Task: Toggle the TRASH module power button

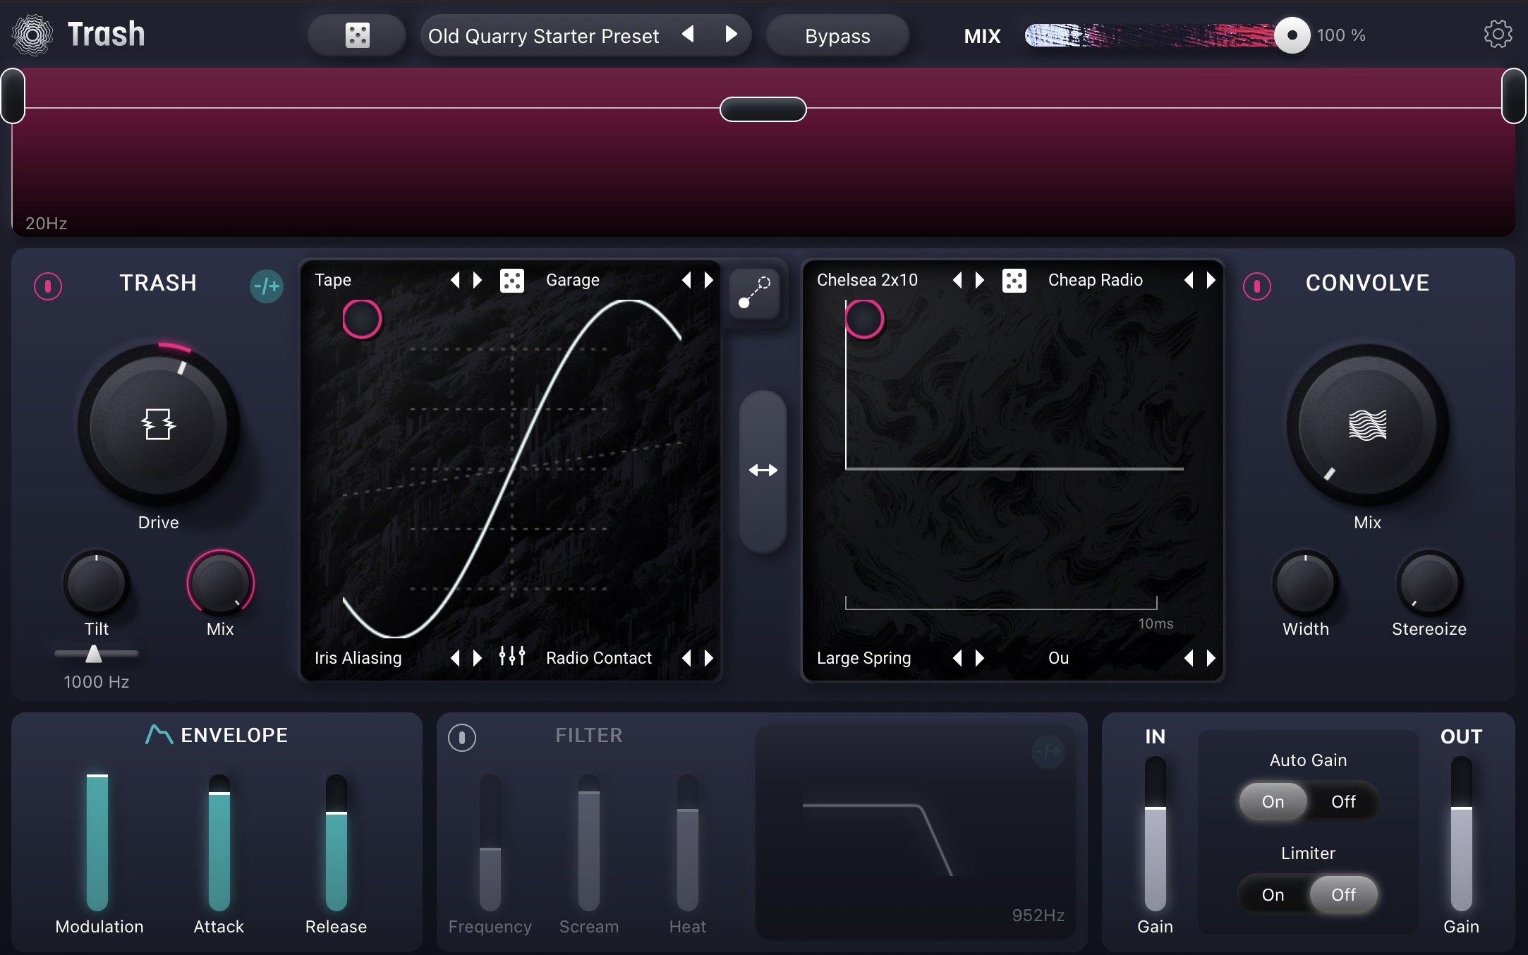Action: (48, 286)
